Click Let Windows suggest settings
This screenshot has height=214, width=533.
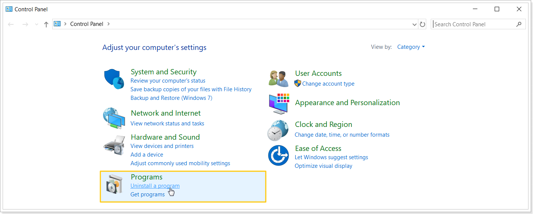click(x=331, y=157)
